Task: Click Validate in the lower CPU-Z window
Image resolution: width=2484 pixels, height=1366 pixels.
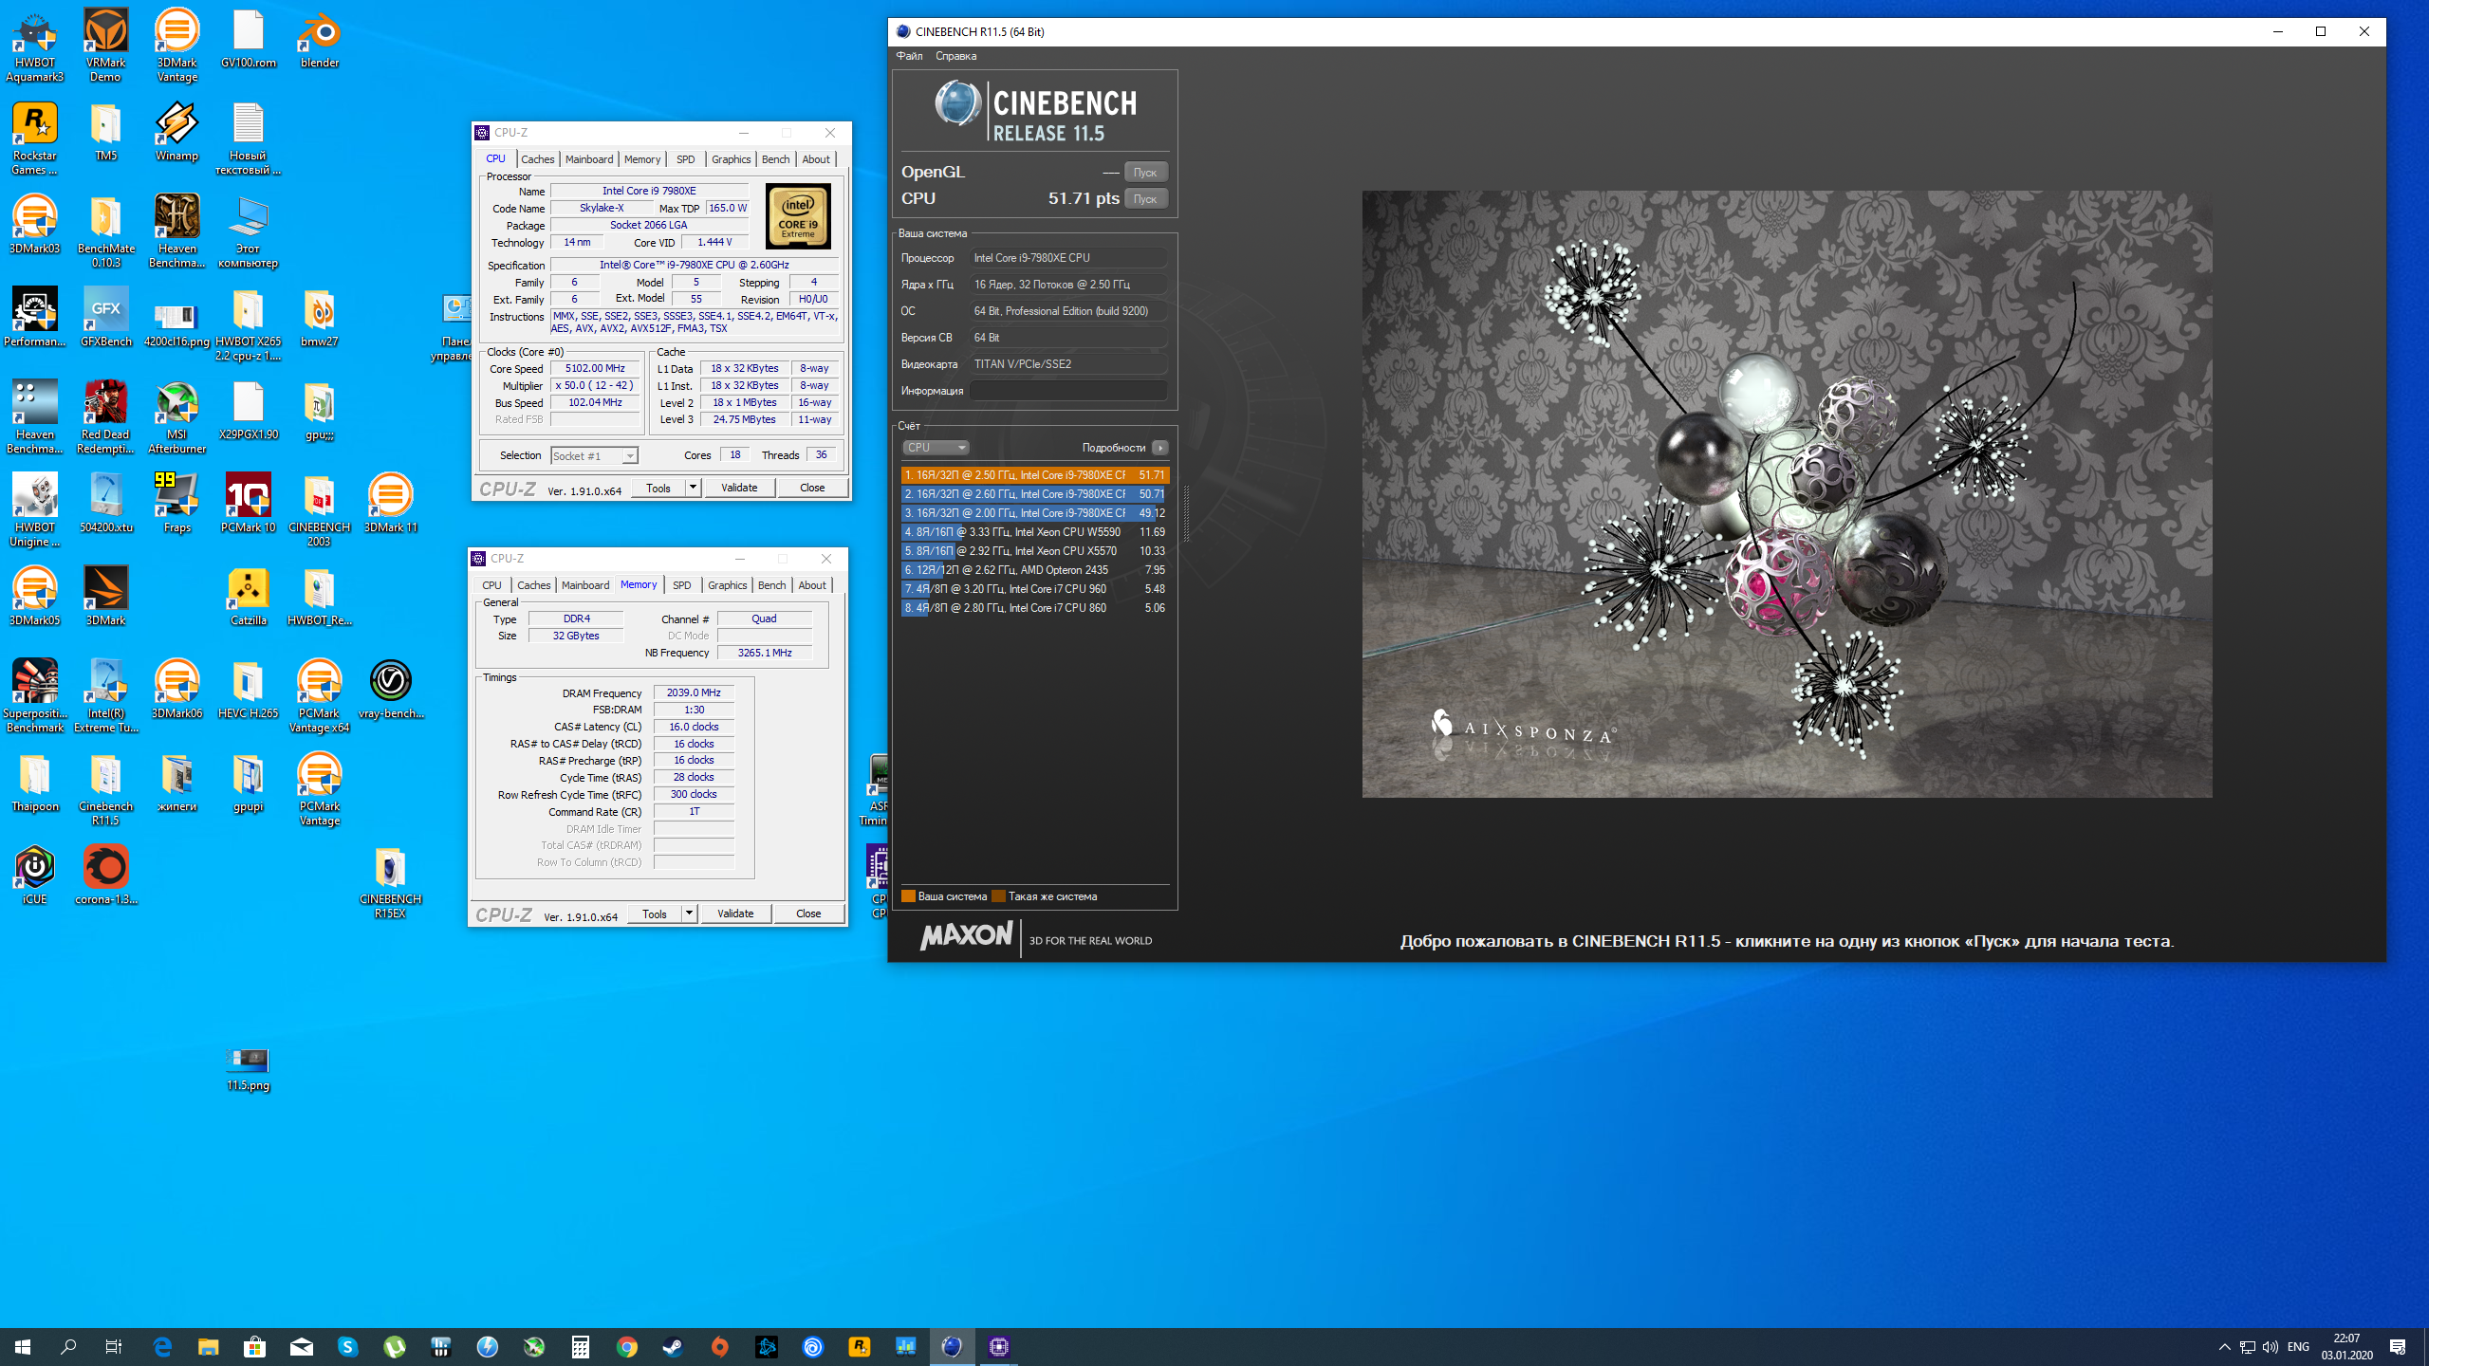Action: [734, 914]
